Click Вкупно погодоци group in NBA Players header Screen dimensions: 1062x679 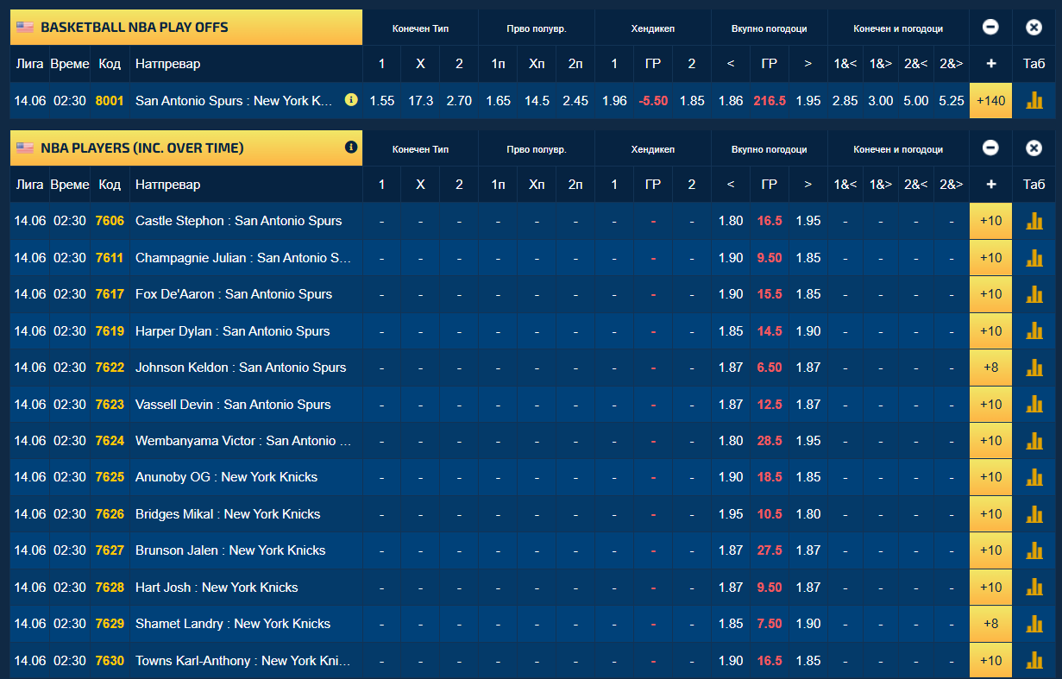(x=770, y=149)
